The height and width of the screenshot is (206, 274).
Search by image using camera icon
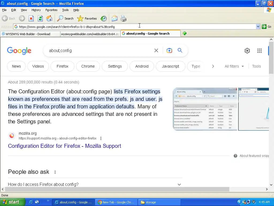click(169, 50)
